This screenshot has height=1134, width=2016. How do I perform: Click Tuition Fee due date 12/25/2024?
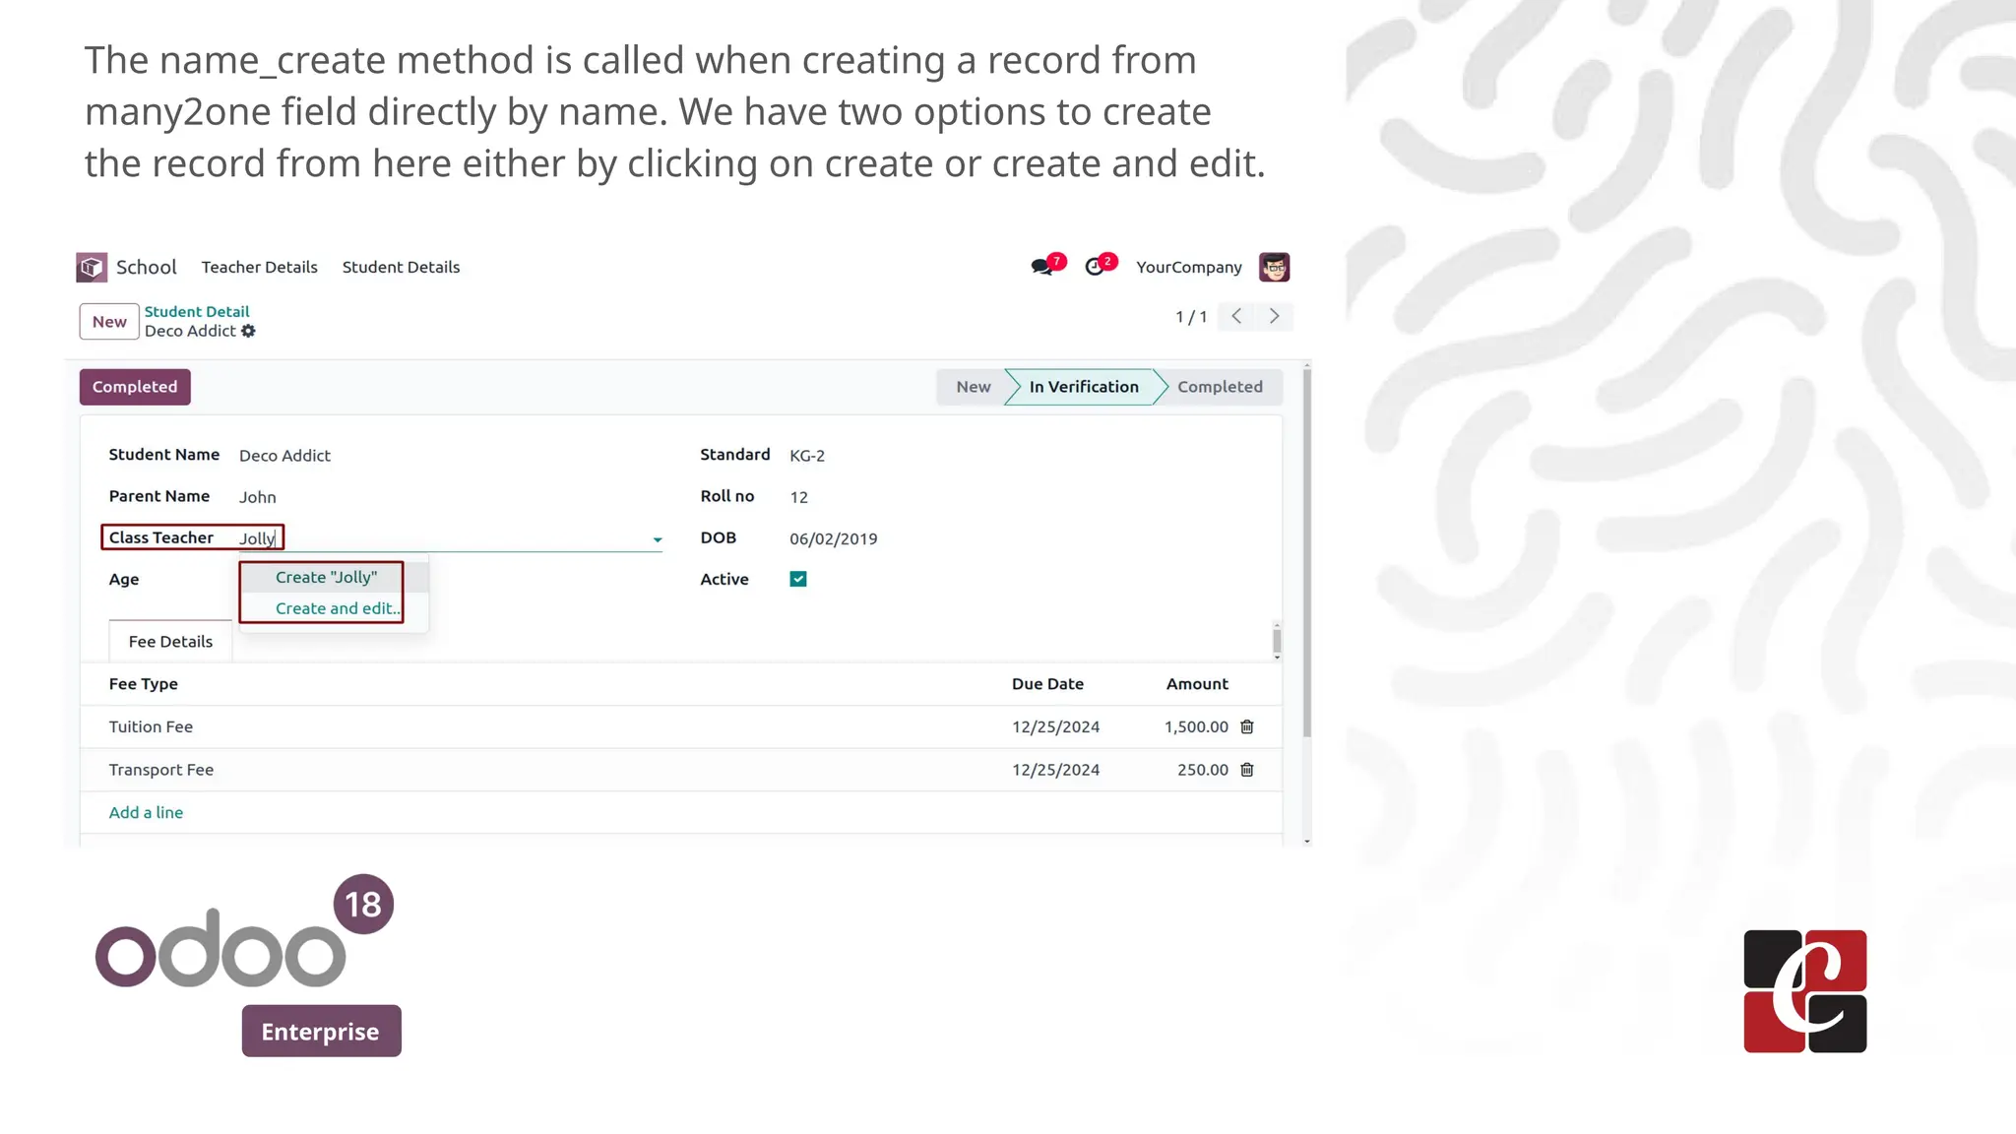point(1055,726)
